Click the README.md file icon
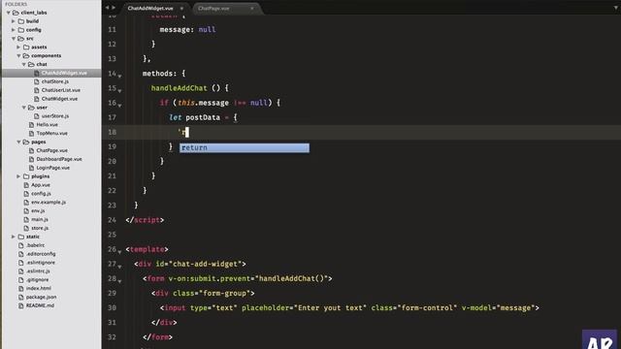The height and width of the screenshot is (349, 621). click(21, 306)
